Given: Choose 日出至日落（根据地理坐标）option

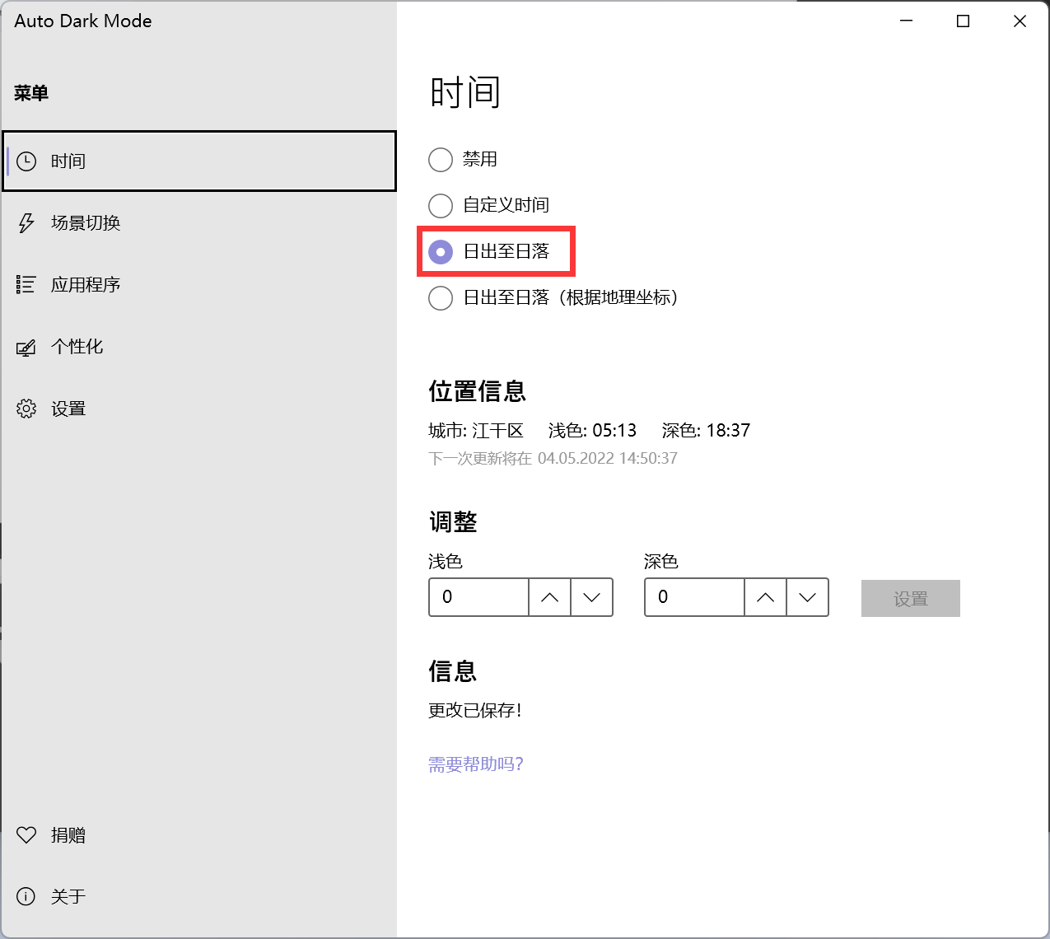Looking at the screenshot, I should pos(441,298).
